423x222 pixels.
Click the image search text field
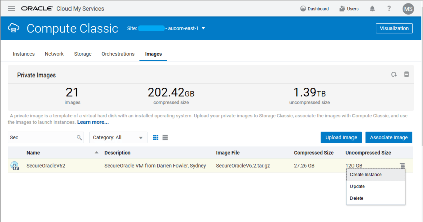click(x=41, y=137)
